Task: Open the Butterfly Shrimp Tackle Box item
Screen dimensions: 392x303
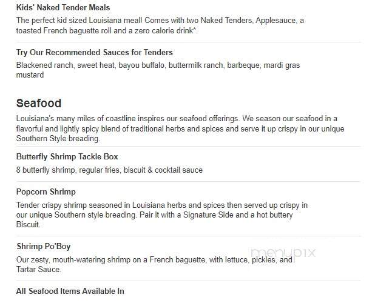Action: click(67, 157)
